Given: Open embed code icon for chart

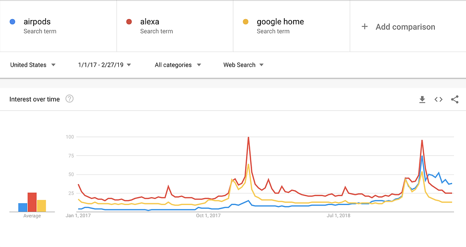Looking at the screenshot, I should click(439, 100).
